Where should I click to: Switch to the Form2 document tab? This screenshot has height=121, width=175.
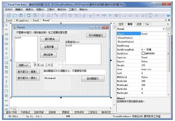(x=36, y=20)
